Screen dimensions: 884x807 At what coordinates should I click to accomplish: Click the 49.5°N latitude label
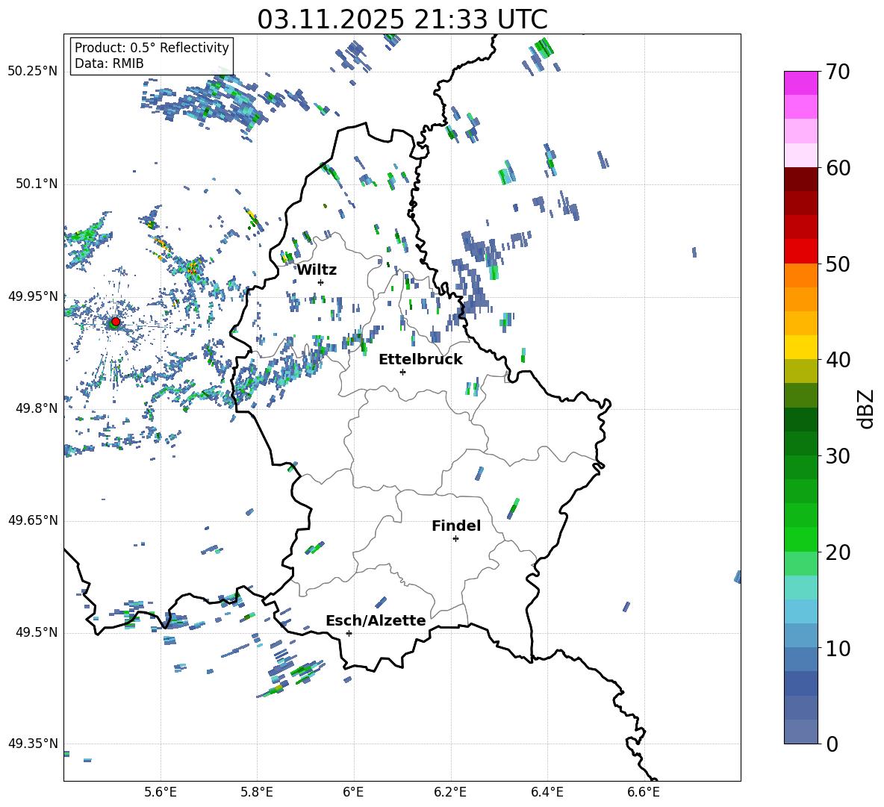click(37, 632)
